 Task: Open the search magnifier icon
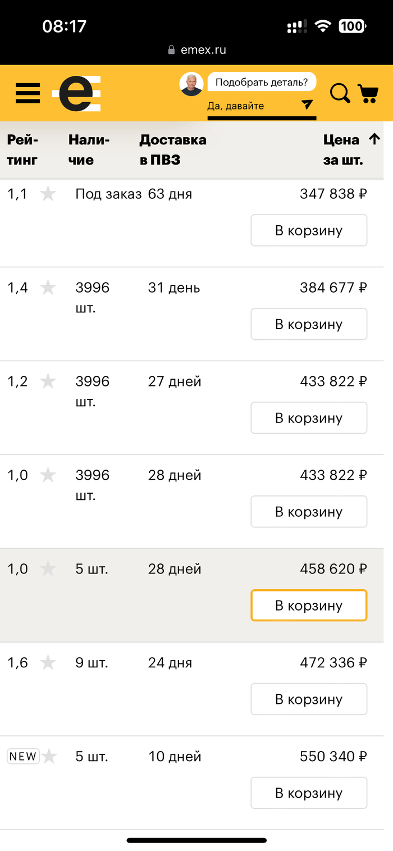click(x=340, y=93)
